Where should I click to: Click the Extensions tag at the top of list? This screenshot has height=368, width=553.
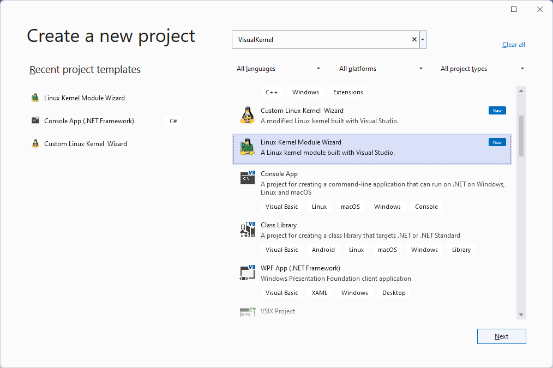pos(348,92)
